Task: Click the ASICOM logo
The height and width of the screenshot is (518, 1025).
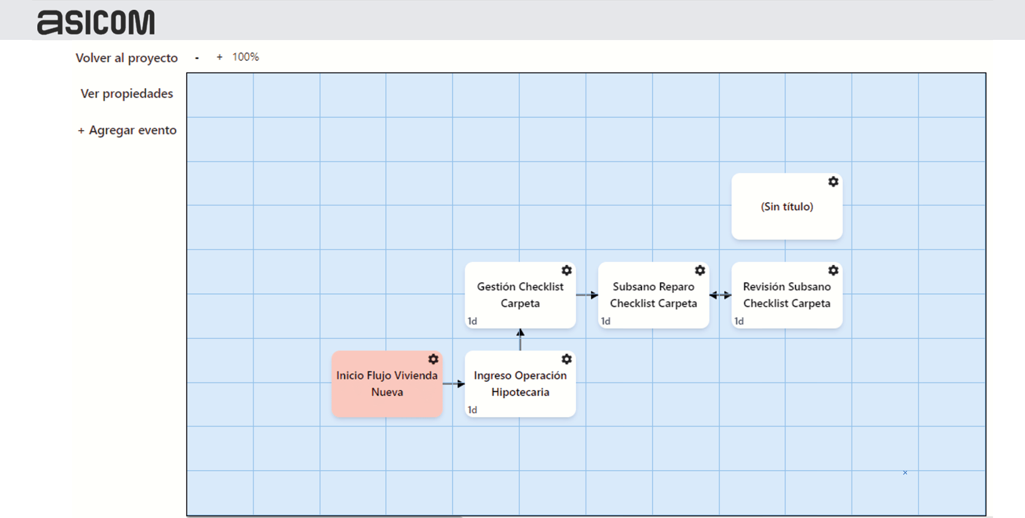Action: tap(96, 22)
